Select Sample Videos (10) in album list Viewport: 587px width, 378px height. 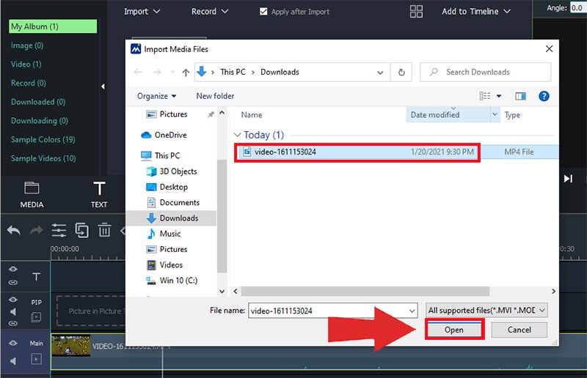(x=43, y=158)
